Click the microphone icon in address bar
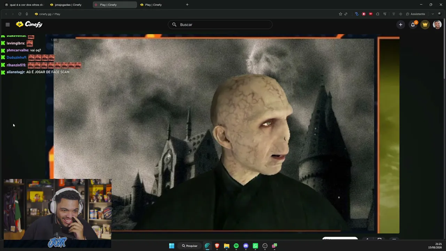This screenshot has width=446, height=251. pyautogui.click(x=27, y=14)
